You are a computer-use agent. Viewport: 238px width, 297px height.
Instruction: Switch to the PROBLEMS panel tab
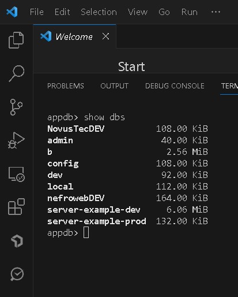pyautogui.click(x=66, y=86)
